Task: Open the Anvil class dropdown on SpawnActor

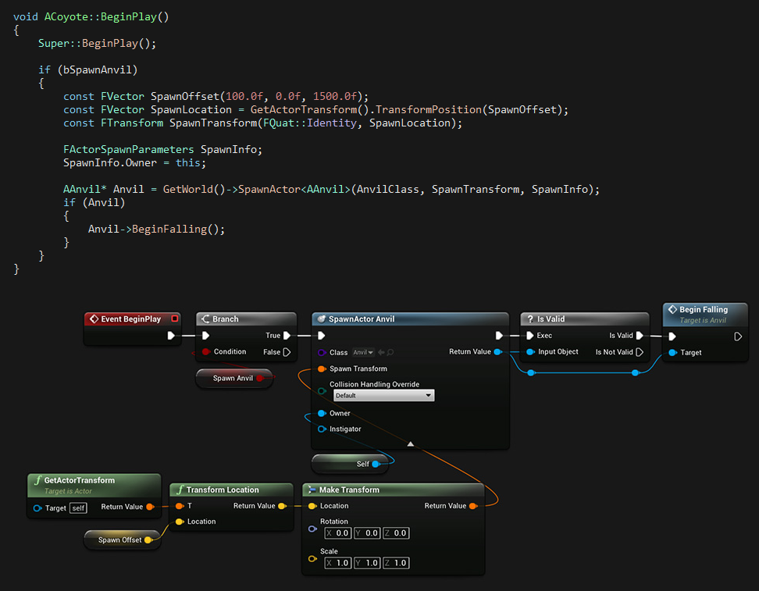Action: point(363,352)
